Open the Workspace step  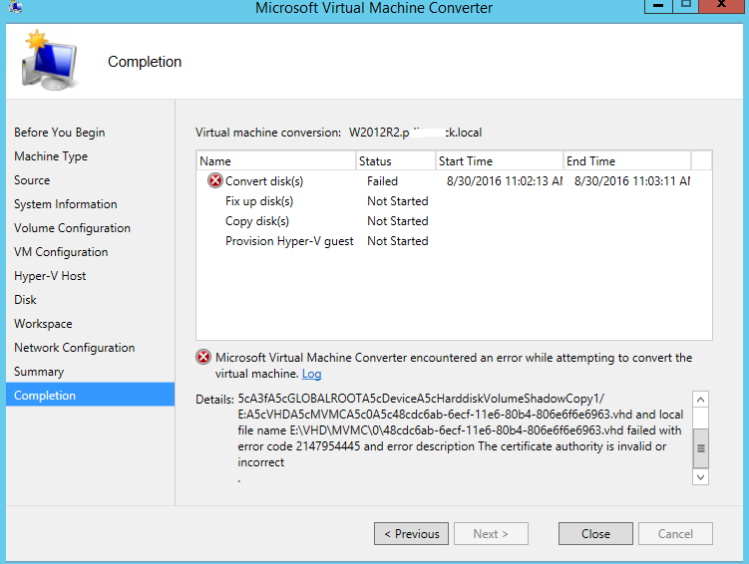pos(43,324)
